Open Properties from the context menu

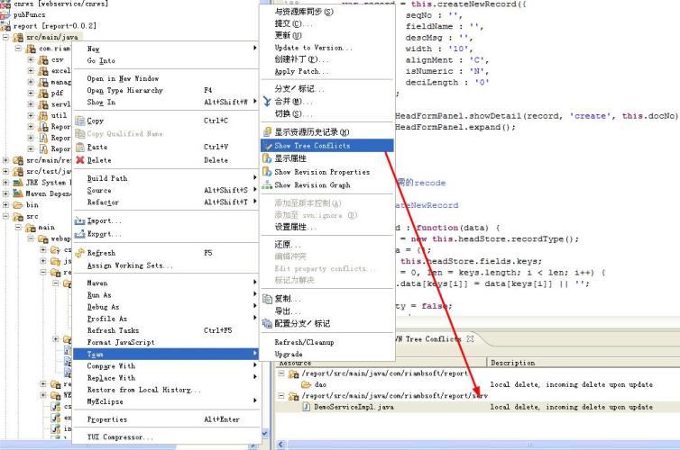coord(106,419)
